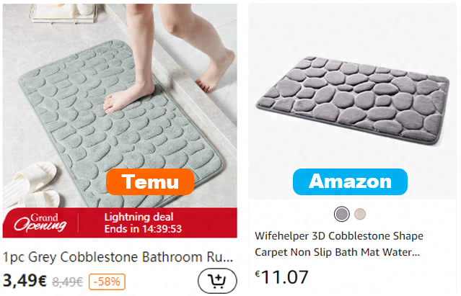The height and width of the screenshot is (296, 461).
Task: Open the Amazon grey bath mat image
Action: point(353,100)
